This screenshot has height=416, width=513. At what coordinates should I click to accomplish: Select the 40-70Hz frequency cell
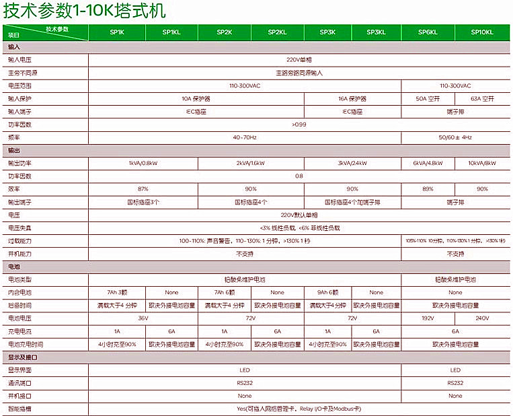pos(245,137)
